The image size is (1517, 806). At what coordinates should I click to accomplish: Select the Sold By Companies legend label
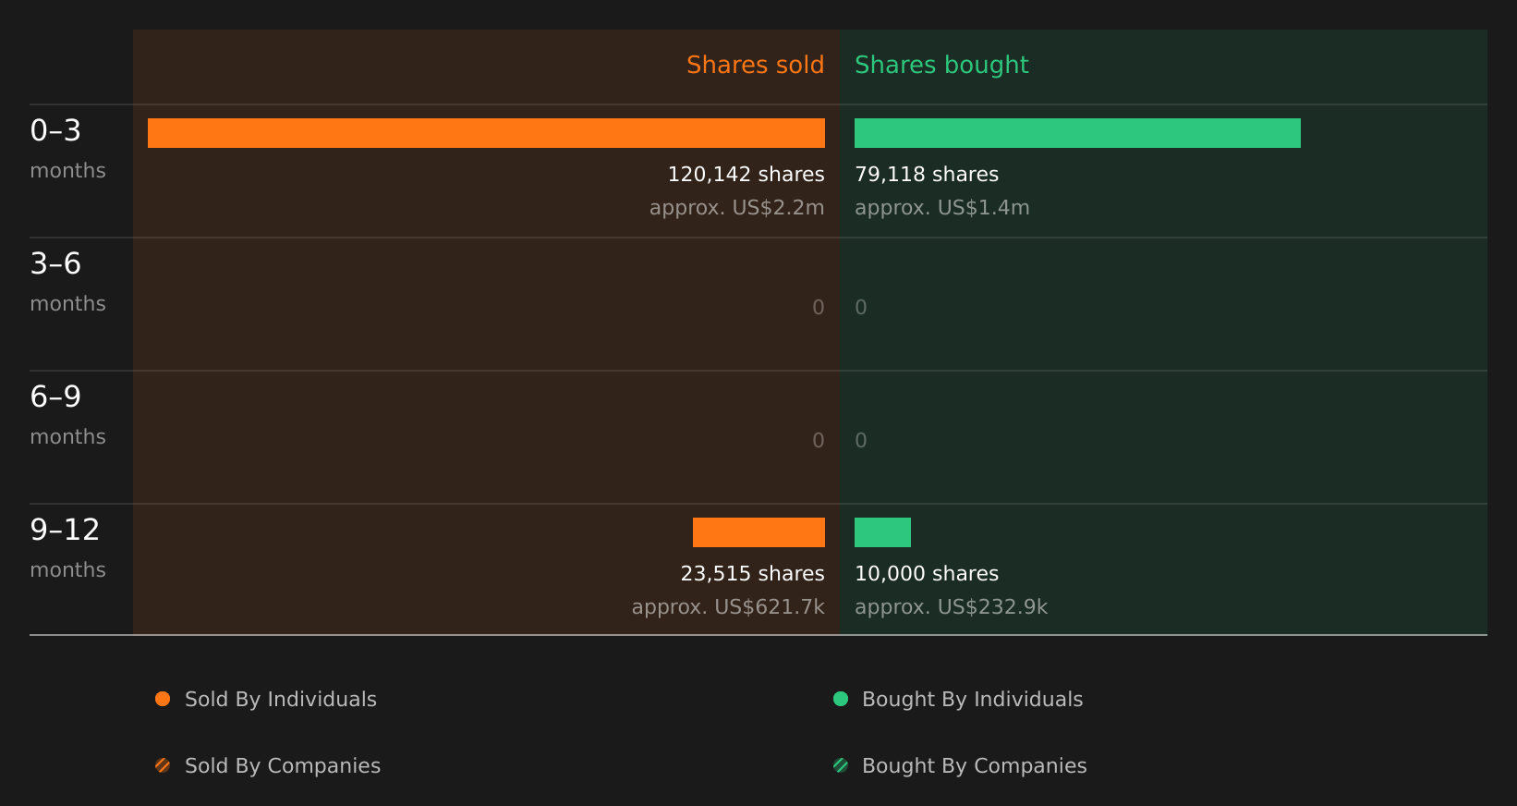[283, 766]
